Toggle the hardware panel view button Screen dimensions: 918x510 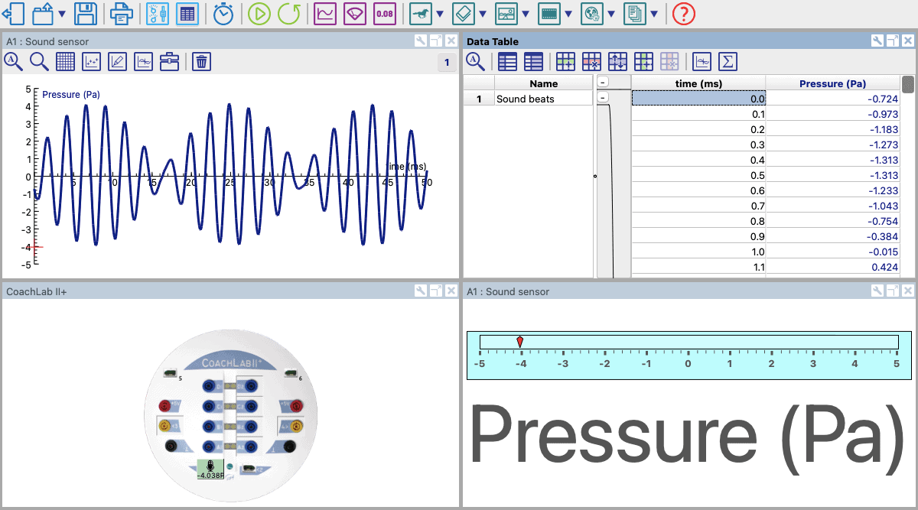pyautogui.click(x=158, y=14)
